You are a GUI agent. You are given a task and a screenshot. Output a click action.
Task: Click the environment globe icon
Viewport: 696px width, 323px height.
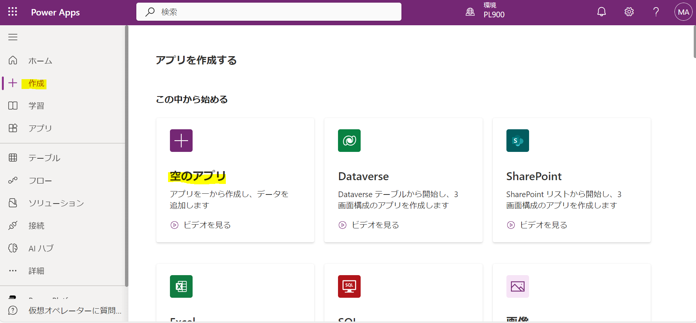pos(470,12)
